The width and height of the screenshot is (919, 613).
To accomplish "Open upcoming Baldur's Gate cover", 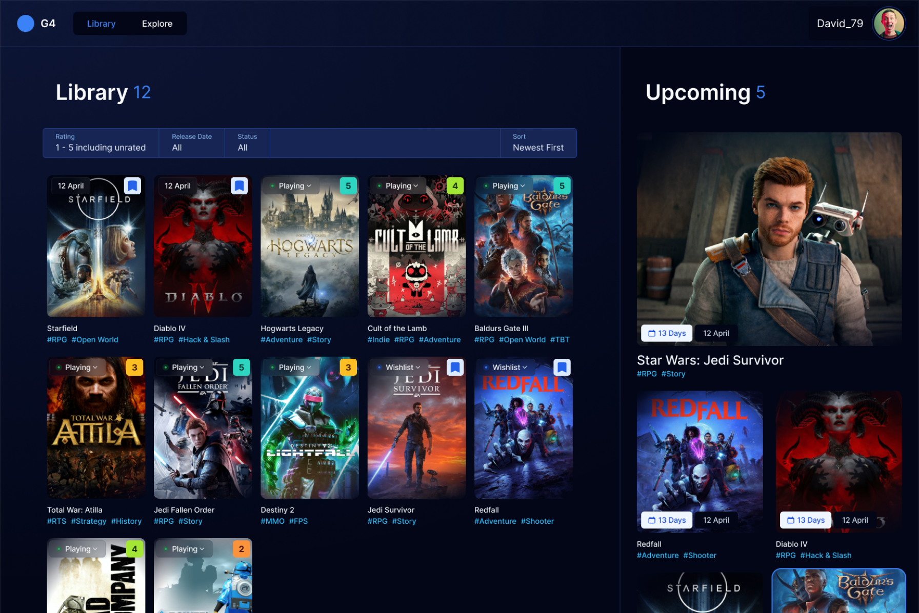I will click(x=838, y=591).
